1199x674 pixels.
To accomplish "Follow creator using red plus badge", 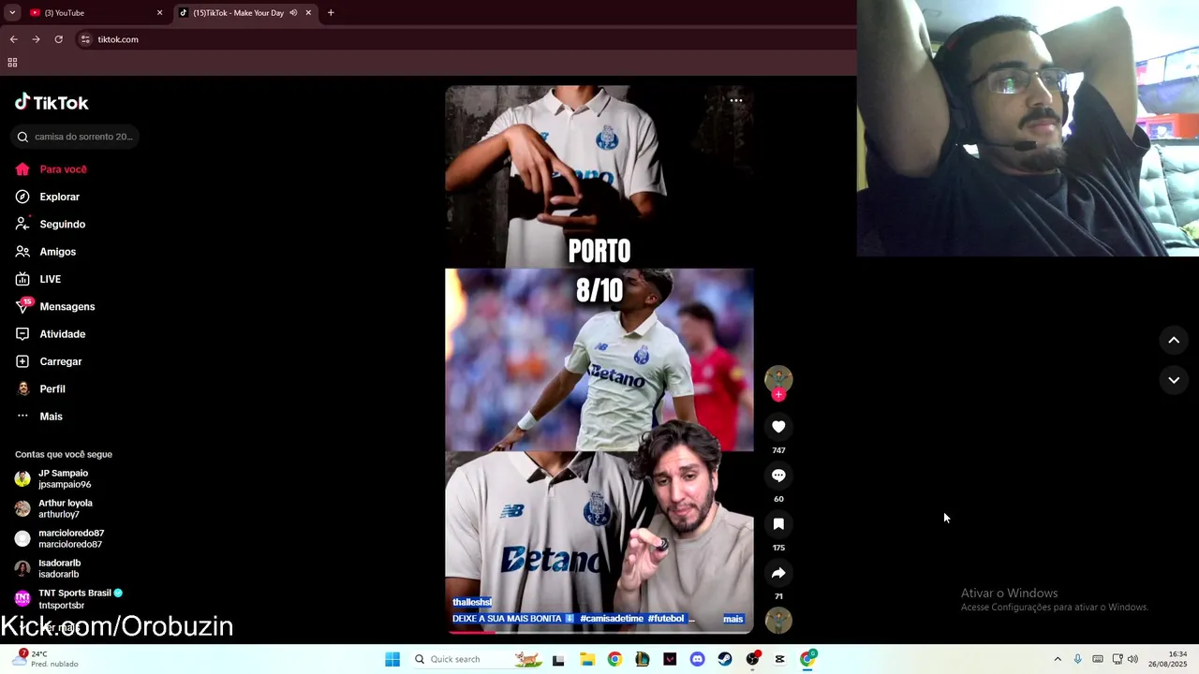I will click(x=778, y=394).
